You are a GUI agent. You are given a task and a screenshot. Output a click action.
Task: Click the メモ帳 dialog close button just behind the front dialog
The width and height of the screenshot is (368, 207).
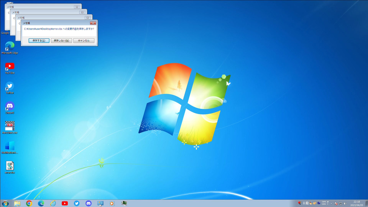click(x=87, y=18)
